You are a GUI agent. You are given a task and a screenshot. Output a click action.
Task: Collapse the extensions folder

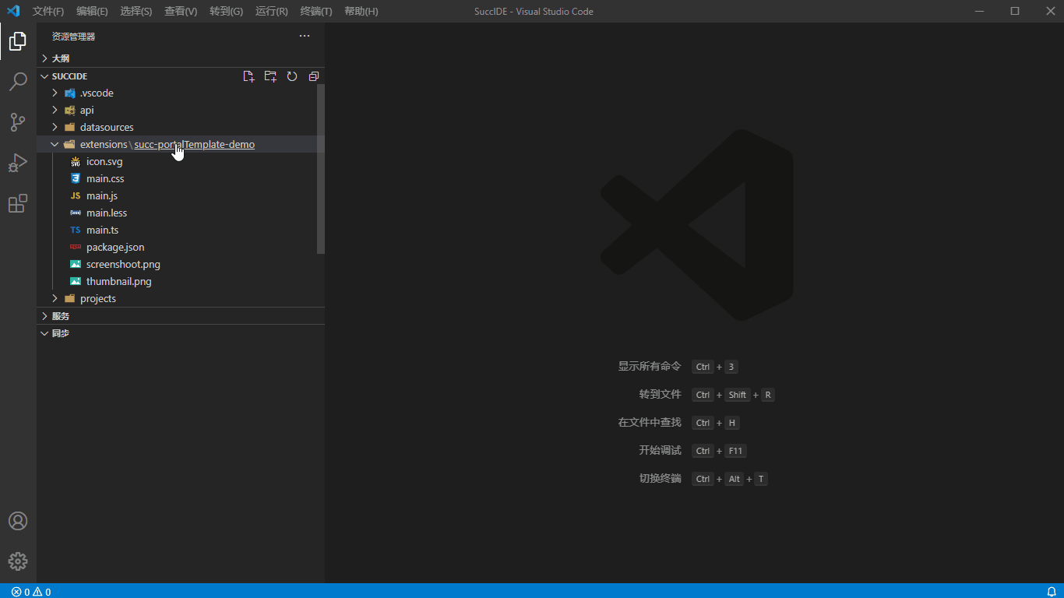pos(55,145)
